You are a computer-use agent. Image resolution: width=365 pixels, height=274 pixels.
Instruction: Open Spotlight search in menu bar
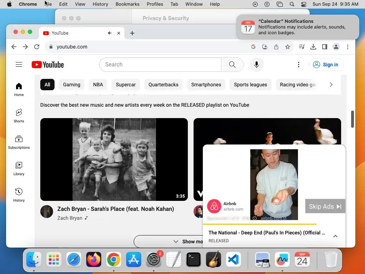click(x=292, y=4)
